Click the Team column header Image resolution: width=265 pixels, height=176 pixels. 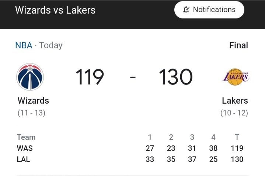(x=26, y=137)
